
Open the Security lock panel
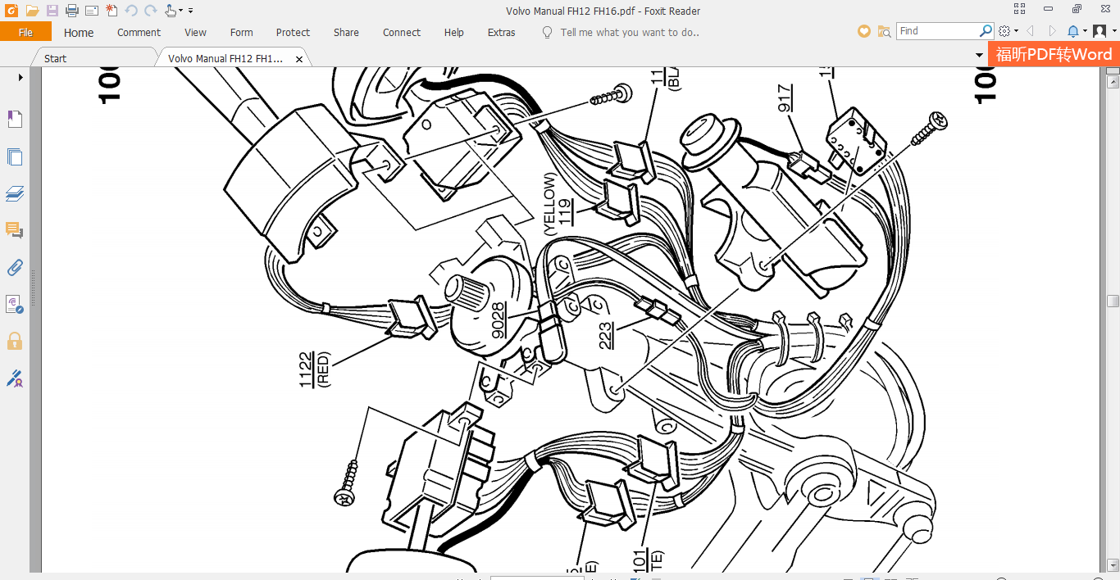click(15, 341)
